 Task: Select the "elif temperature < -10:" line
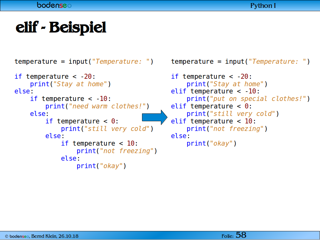tap(215, 91)
